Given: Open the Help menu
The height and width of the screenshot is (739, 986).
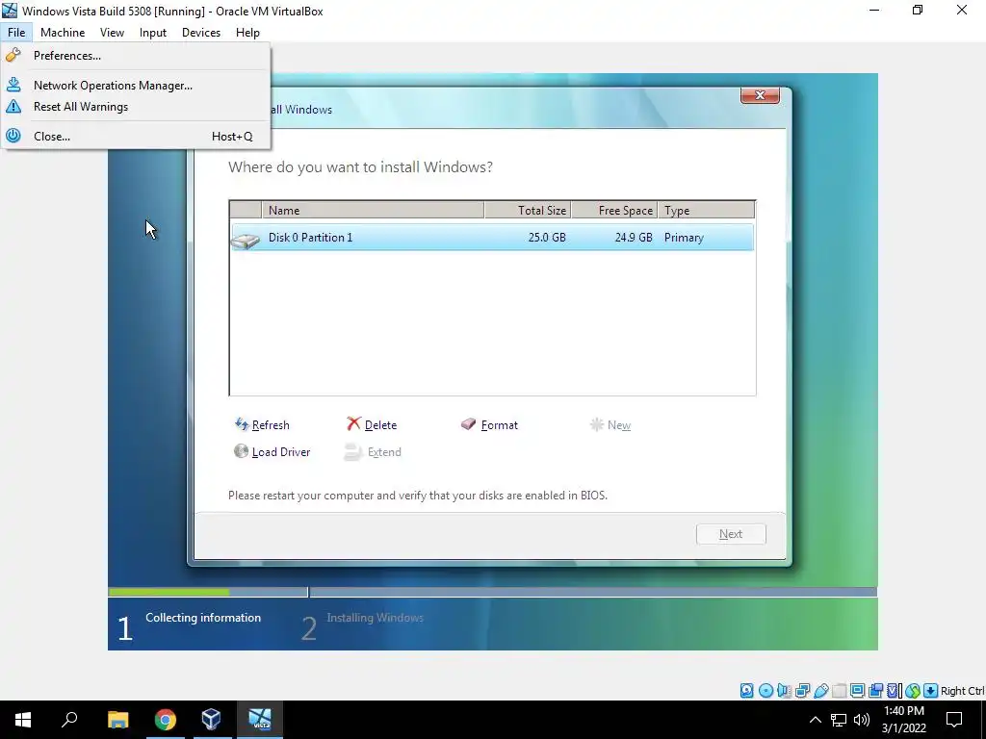Looking at the screenshot, I should [x=247, y=32].
